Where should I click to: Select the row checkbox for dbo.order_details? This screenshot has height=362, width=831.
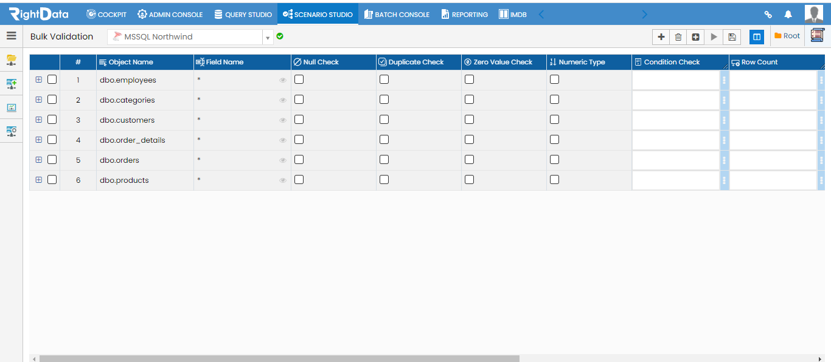(x=52, y=139)
